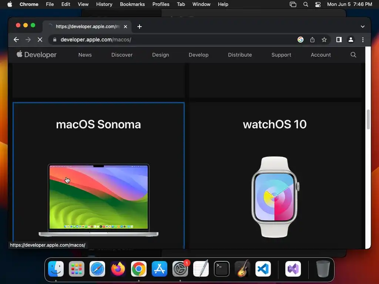Open the File menu
Screen dimensions: 379x284
(50, 4)
